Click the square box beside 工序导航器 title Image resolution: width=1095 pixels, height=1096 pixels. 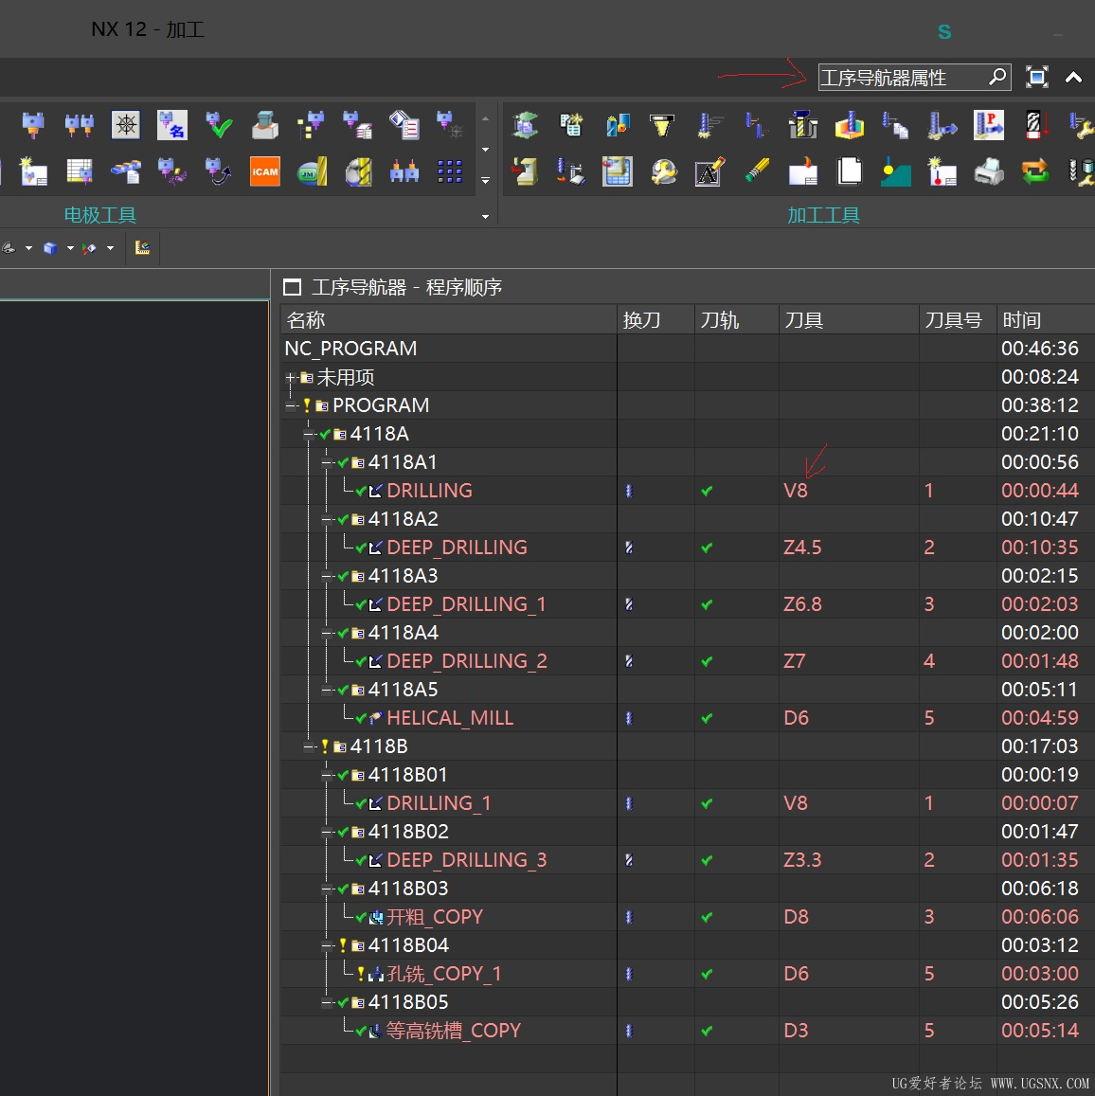click(293, 287)
